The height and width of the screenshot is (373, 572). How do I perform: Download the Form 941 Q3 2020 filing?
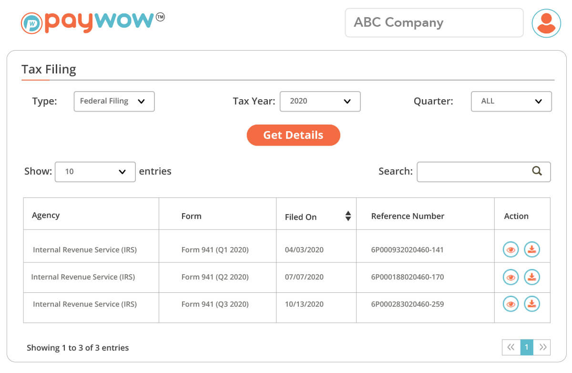pyautogui.click(x=532, y=304)
